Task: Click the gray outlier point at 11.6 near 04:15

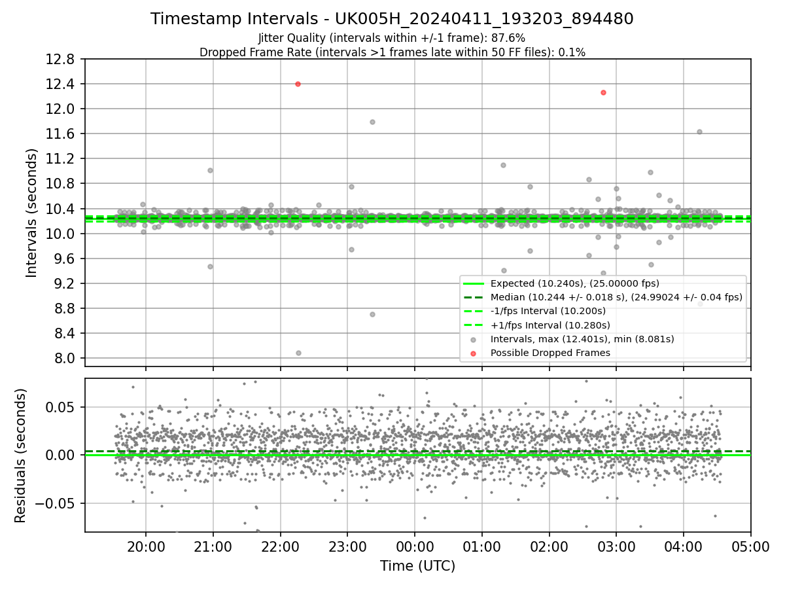Action: (699, 132)
